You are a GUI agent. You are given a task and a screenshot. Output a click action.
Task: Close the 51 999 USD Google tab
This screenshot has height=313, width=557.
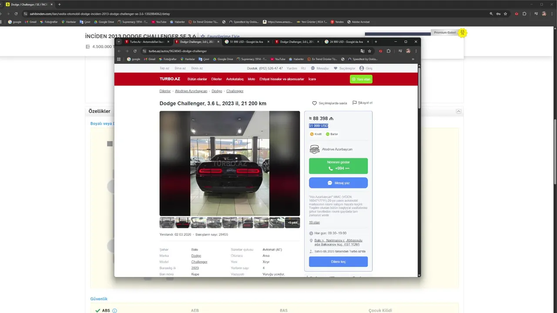(268, 42)
